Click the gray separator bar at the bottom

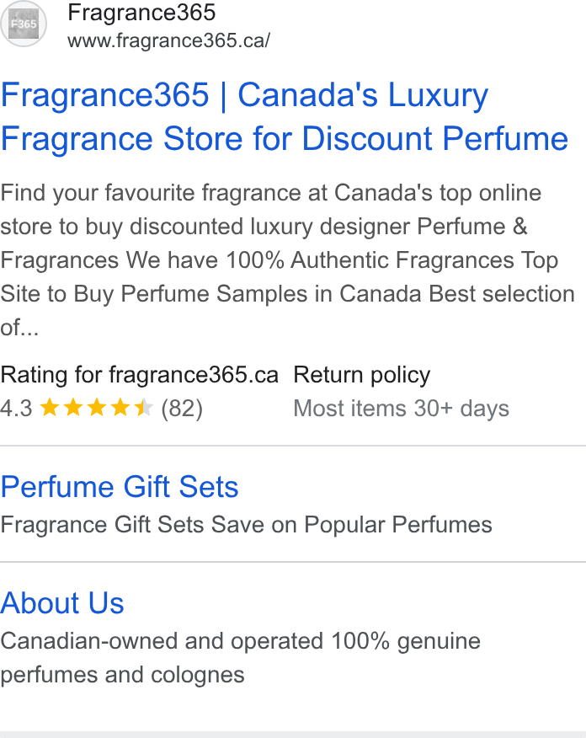[x=293, y=735]
